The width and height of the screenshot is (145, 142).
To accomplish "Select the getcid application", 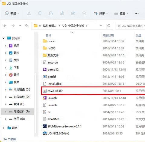I will [52, 77].
